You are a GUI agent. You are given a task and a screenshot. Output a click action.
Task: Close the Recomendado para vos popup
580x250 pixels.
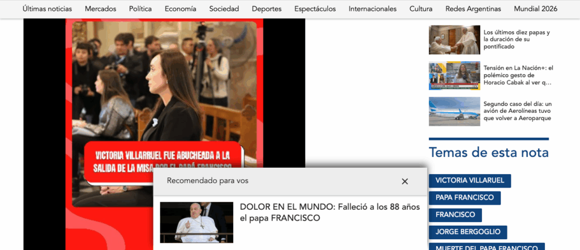[404, 181]
